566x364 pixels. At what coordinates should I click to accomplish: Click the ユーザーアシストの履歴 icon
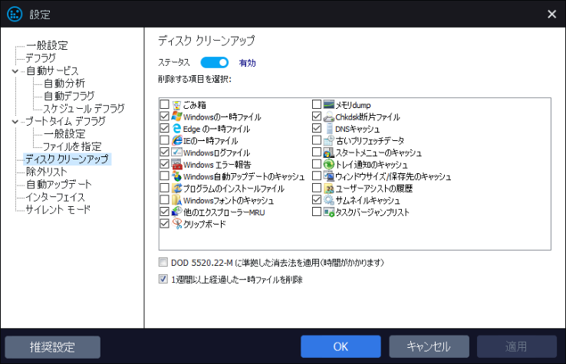329,188
